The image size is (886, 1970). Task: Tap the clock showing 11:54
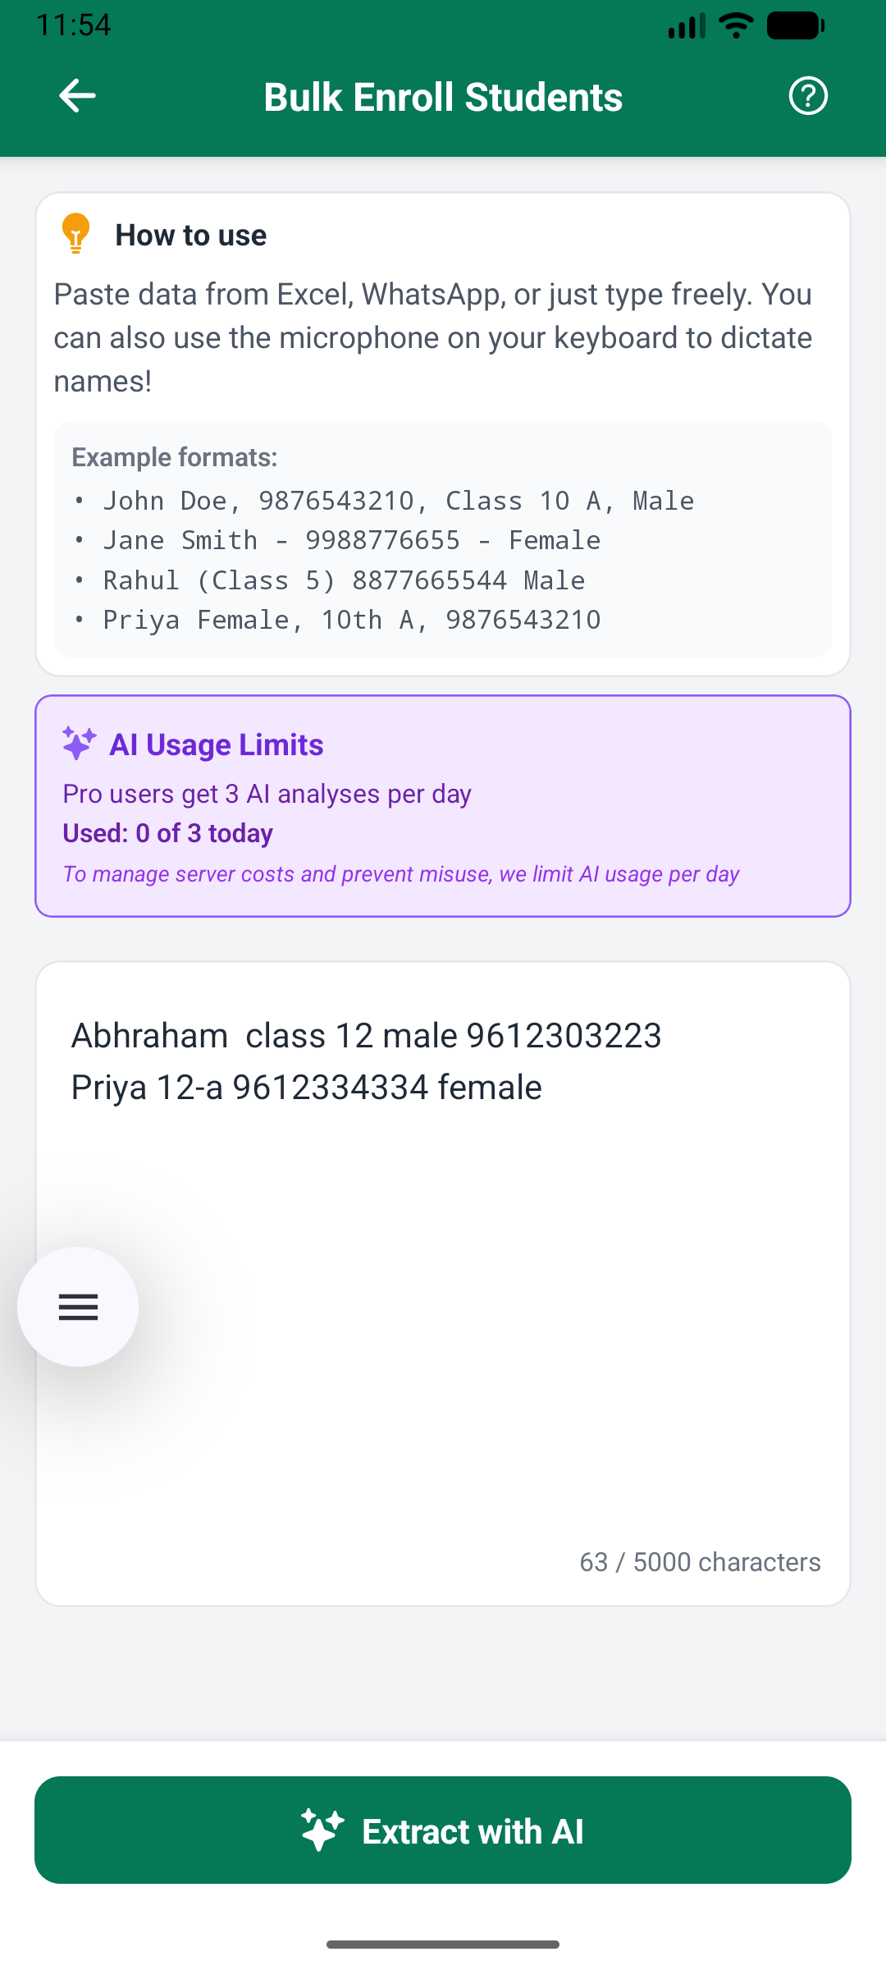pyautogui.click(x=75, y=25)
